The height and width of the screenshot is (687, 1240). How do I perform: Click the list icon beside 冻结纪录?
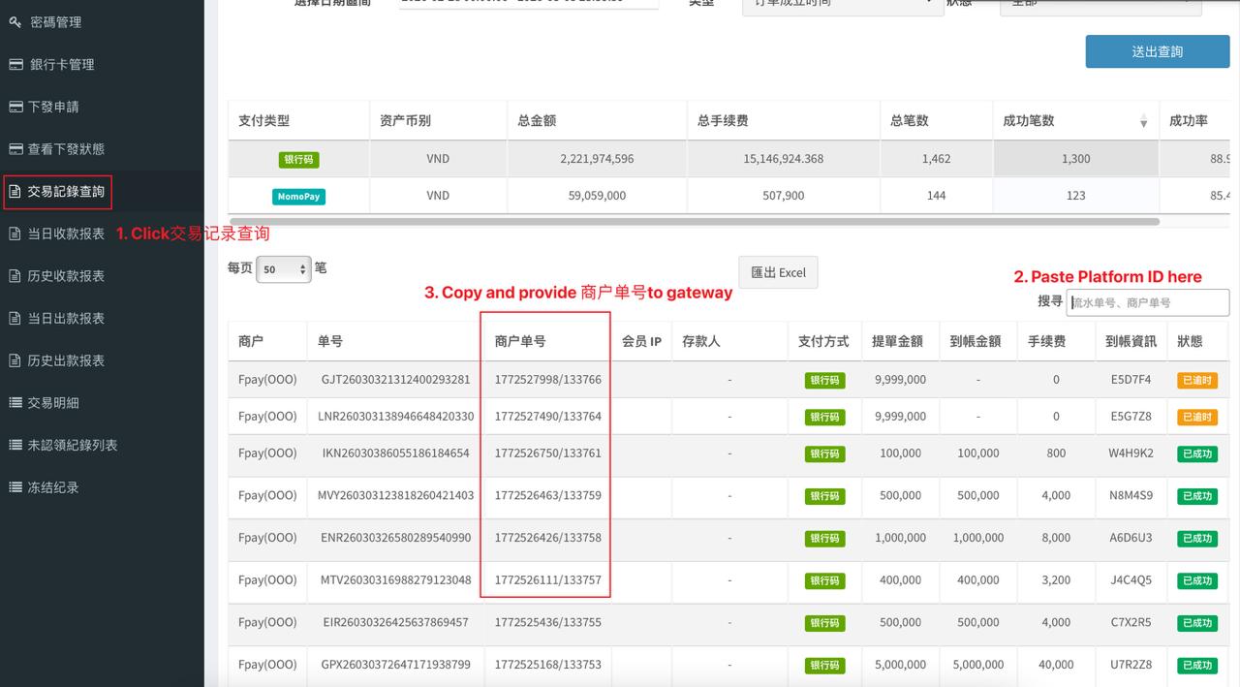click(x=15, y=487)
